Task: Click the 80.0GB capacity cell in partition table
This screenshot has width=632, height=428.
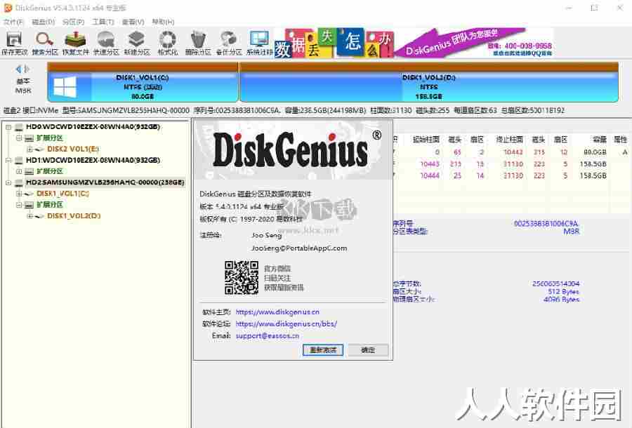Action: click(595, 152)
